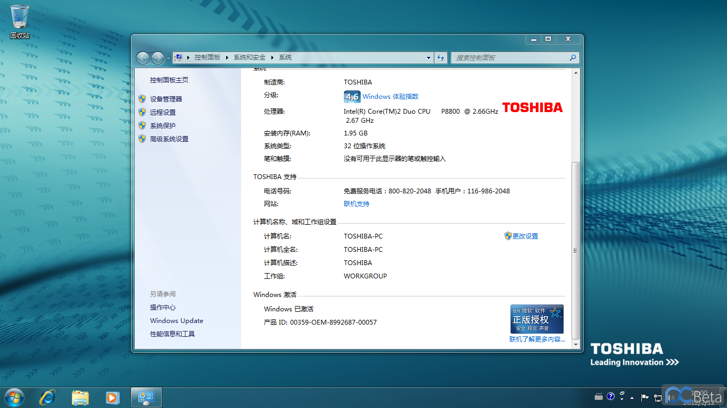Open 联机了解更多内容 link
Screen dimensions: 727x408
coord(537,339)
